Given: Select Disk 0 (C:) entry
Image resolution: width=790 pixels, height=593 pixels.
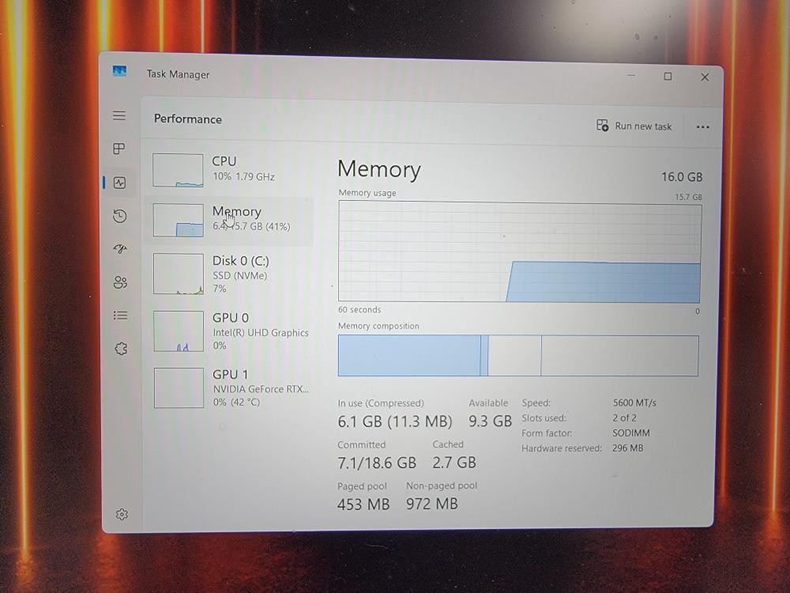Looking at the screenshot, I should 230,274.
